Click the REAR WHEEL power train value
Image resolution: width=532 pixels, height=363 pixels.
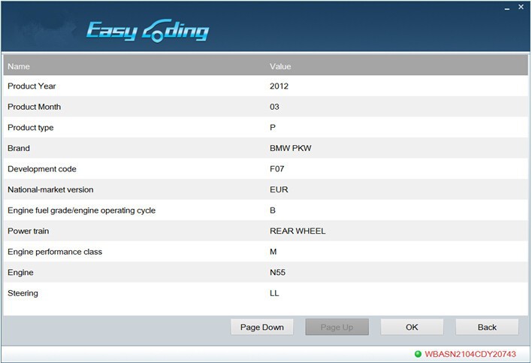pos(298,231)
